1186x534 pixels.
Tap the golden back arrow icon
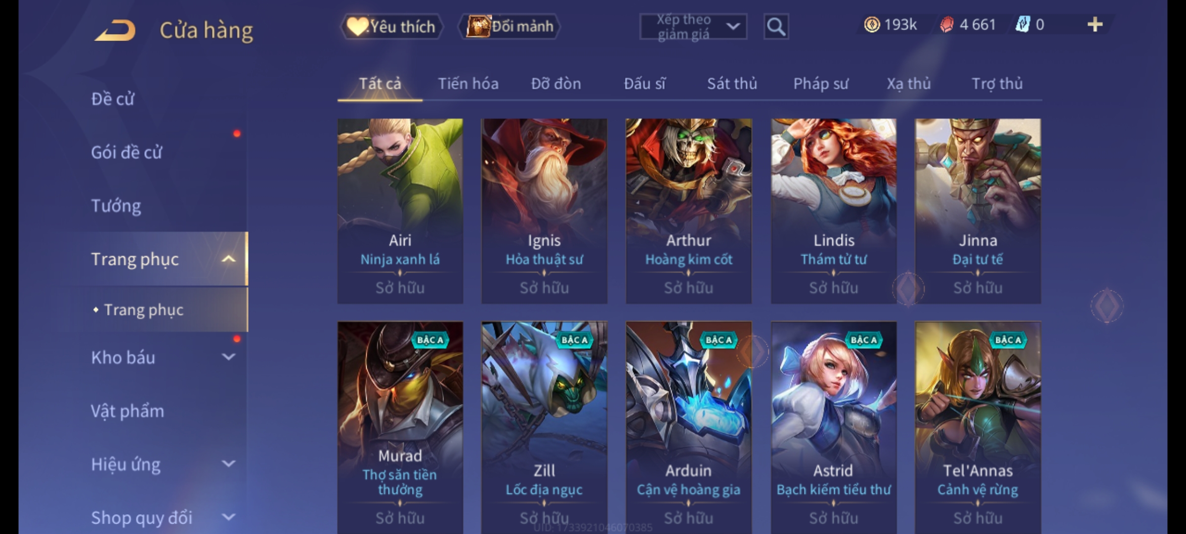coord(116,30)
